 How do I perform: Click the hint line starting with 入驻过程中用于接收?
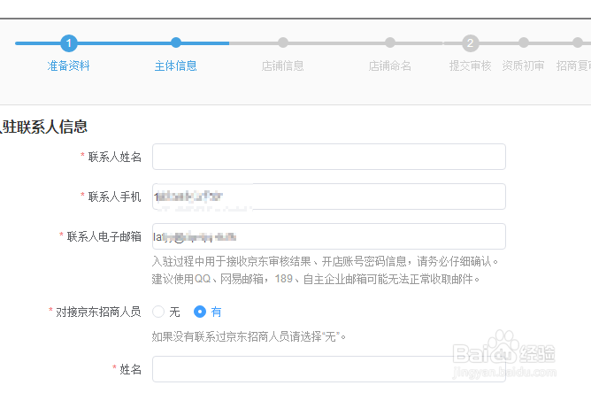pyautogui.click(x=325, y=261)
